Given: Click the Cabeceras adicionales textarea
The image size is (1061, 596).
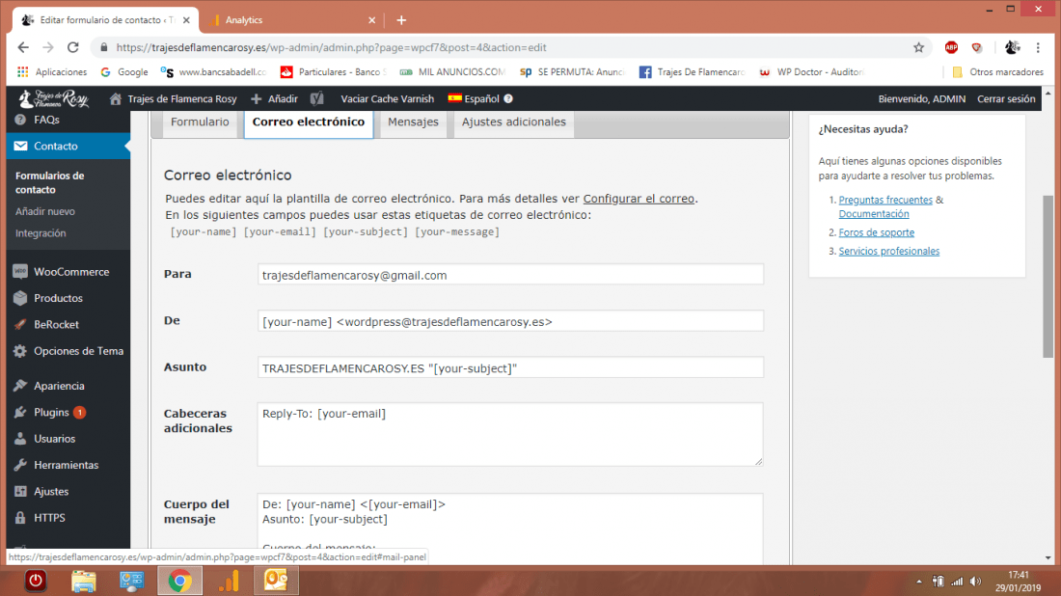Looking at the screenshot, I should 510,434.
